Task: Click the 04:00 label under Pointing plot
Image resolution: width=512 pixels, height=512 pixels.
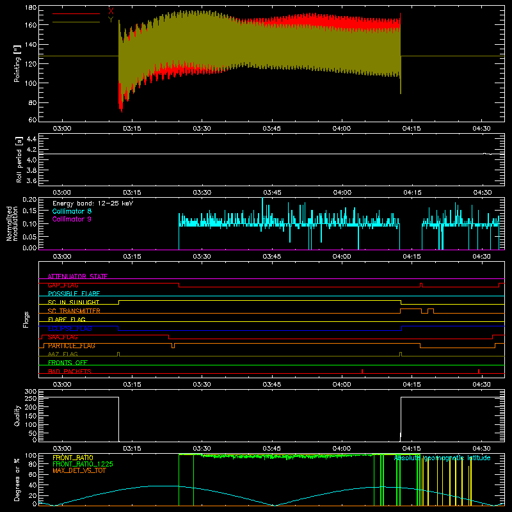Action: pyautogui.click(x=342, y=129)
